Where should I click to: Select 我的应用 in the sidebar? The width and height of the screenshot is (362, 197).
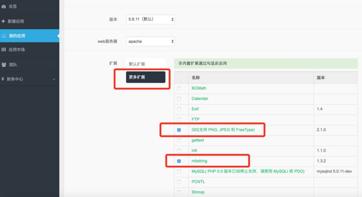tap(30, 36)
